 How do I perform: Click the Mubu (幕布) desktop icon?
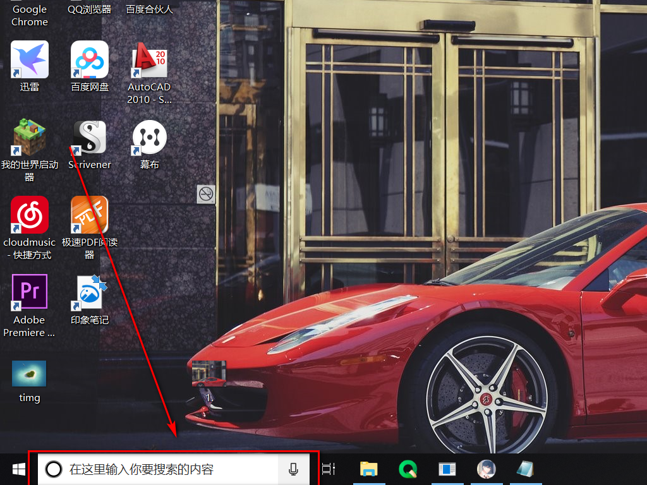click(x=149, y=137)
